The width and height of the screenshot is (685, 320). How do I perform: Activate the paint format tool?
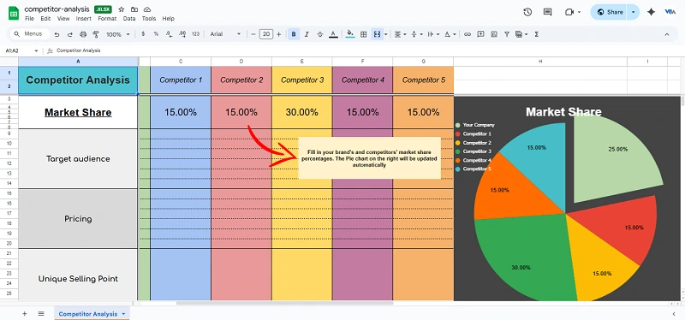[x=96, y=34]
